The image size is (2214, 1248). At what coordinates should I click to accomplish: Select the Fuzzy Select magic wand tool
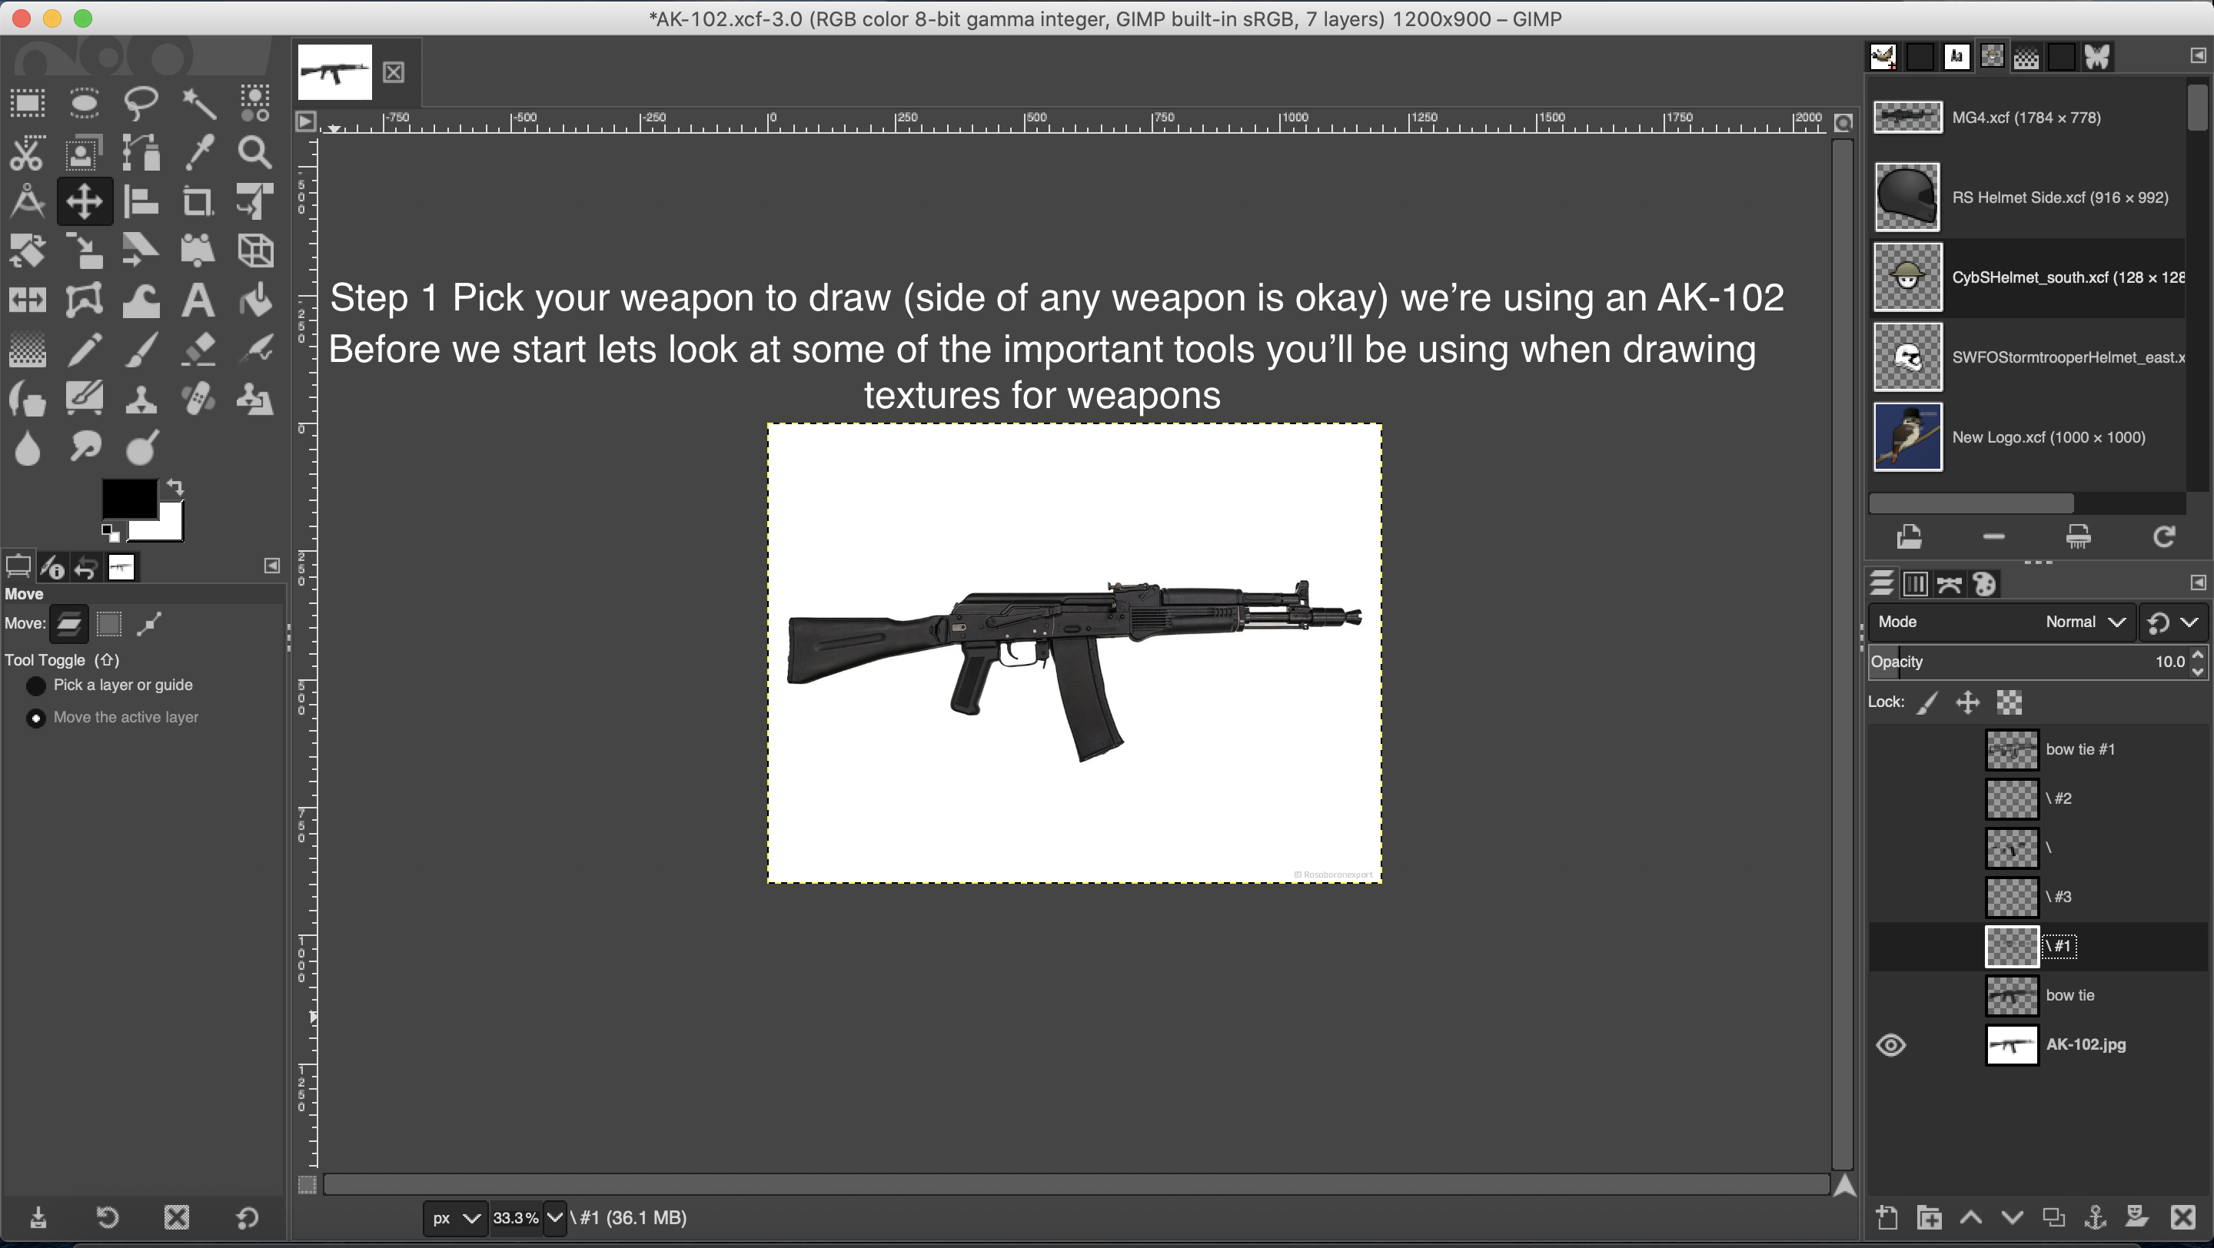pos(198,104)
